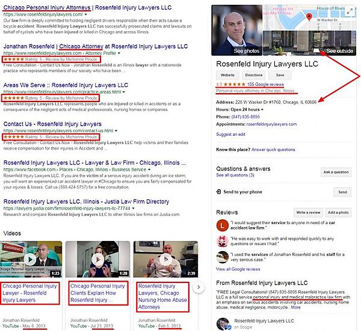The height and width of the screenshot is (331, 361).
Task: Show next videos with the carousel arrow
Action: (199, 287)
